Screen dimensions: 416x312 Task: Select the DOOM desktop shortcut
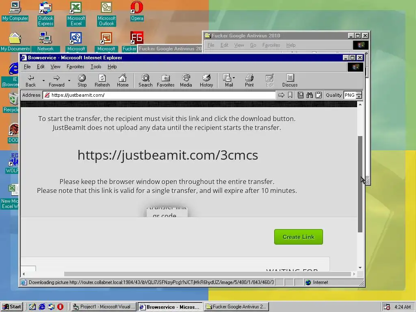click(x=13, y=133)
